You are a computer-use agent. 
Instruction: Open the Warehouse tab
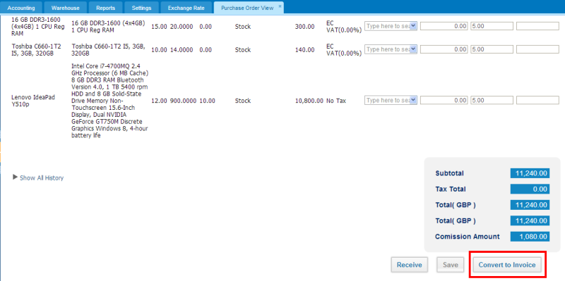[x=65, y=8]
